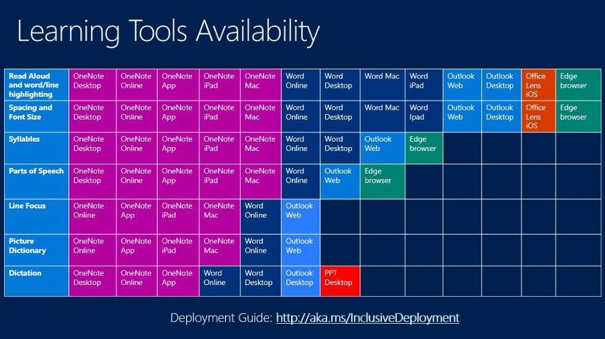Click 'OneNote App' in the Picture Dictionary row
This screenshot has height=339, width=605.
[136, 250]
